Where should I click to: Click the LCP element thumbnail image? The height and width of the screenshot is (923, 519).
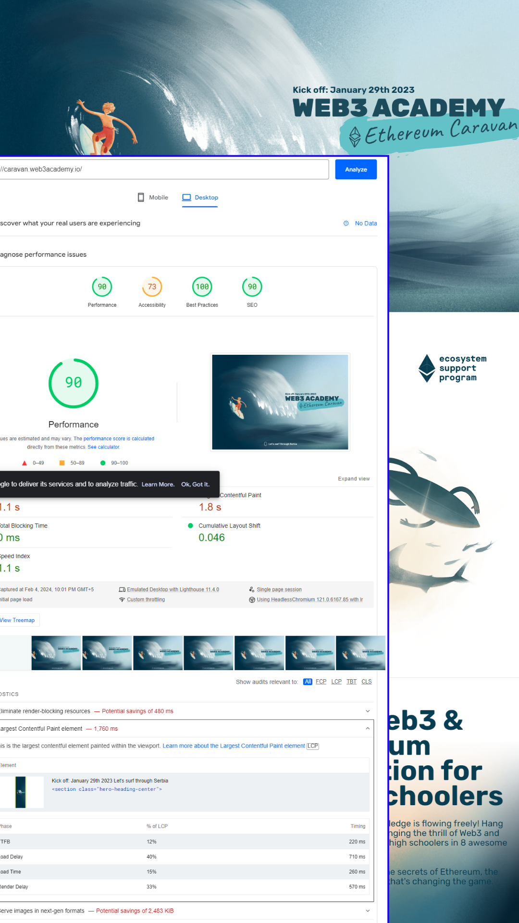pyautogui.click(x=21, y=792)
